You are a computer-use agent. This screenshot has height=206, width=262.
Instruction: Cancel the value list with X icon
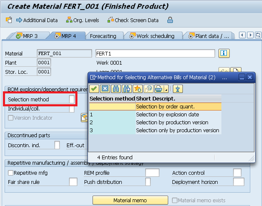coord(105,89)
